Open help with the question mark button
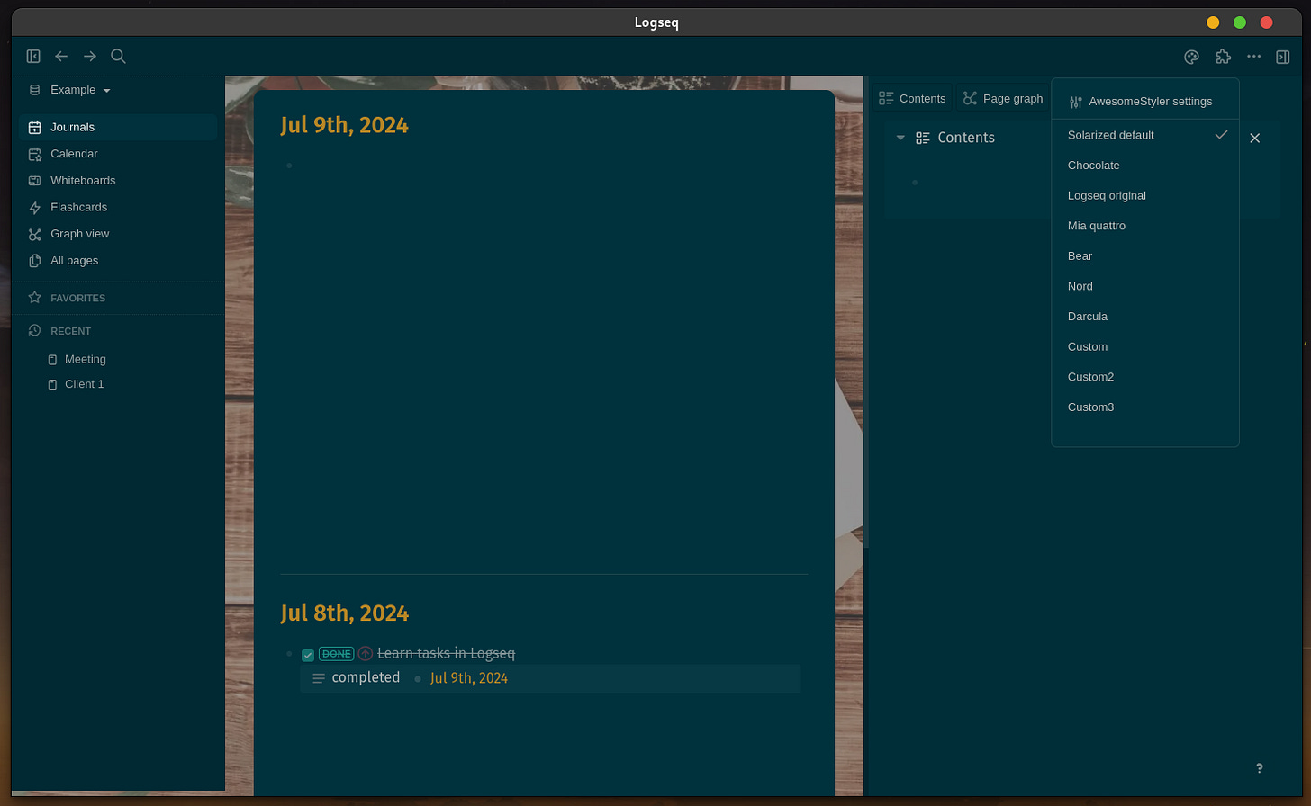 click(x=1259, y=768)
